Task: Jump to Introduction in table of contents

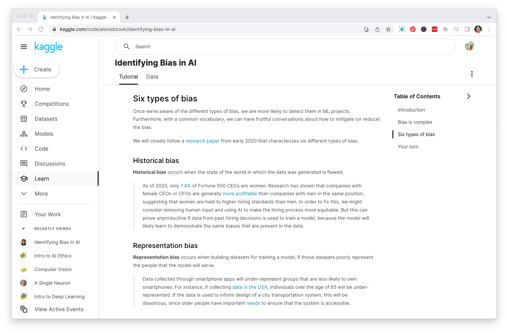Action: tap(411, 110)
